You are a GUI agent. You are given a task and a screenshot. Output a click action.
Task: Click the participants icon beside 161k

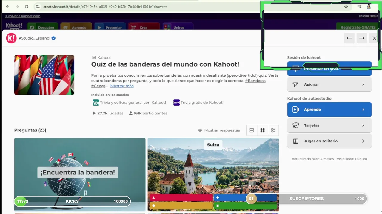click(x=131, y=113)
